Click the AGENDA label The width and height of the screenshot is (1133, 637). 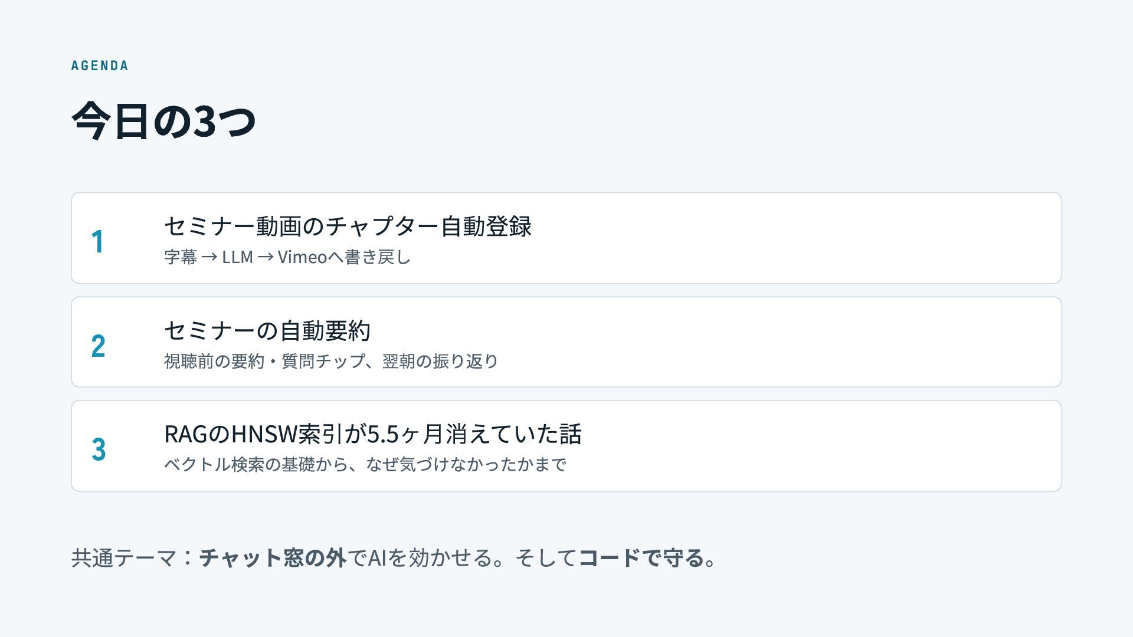(x=99, y=65)
